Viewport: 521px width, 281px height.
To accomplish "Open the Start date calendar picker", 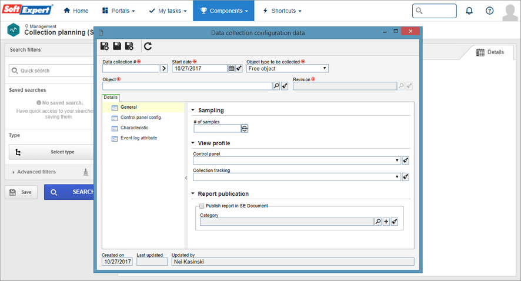I will click(231, 68).
